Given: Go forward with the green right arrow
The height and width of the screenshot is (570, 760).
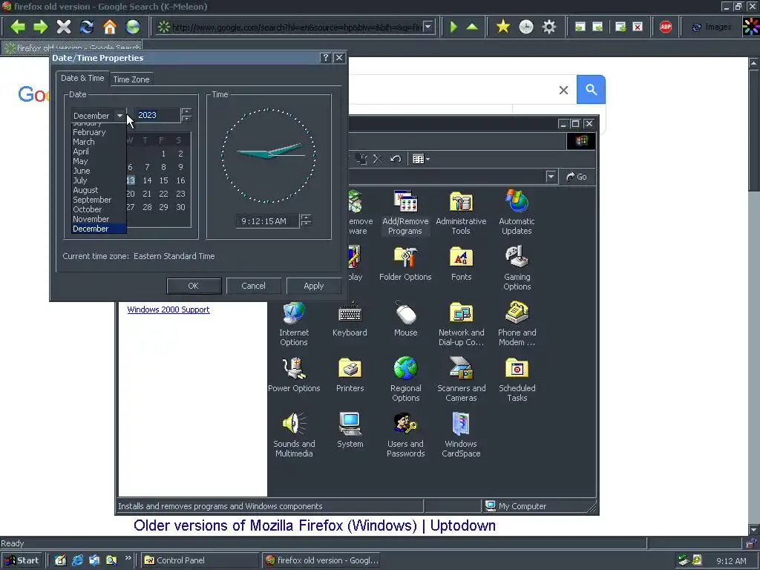Looking at the screenshot, I should [41, 27].
